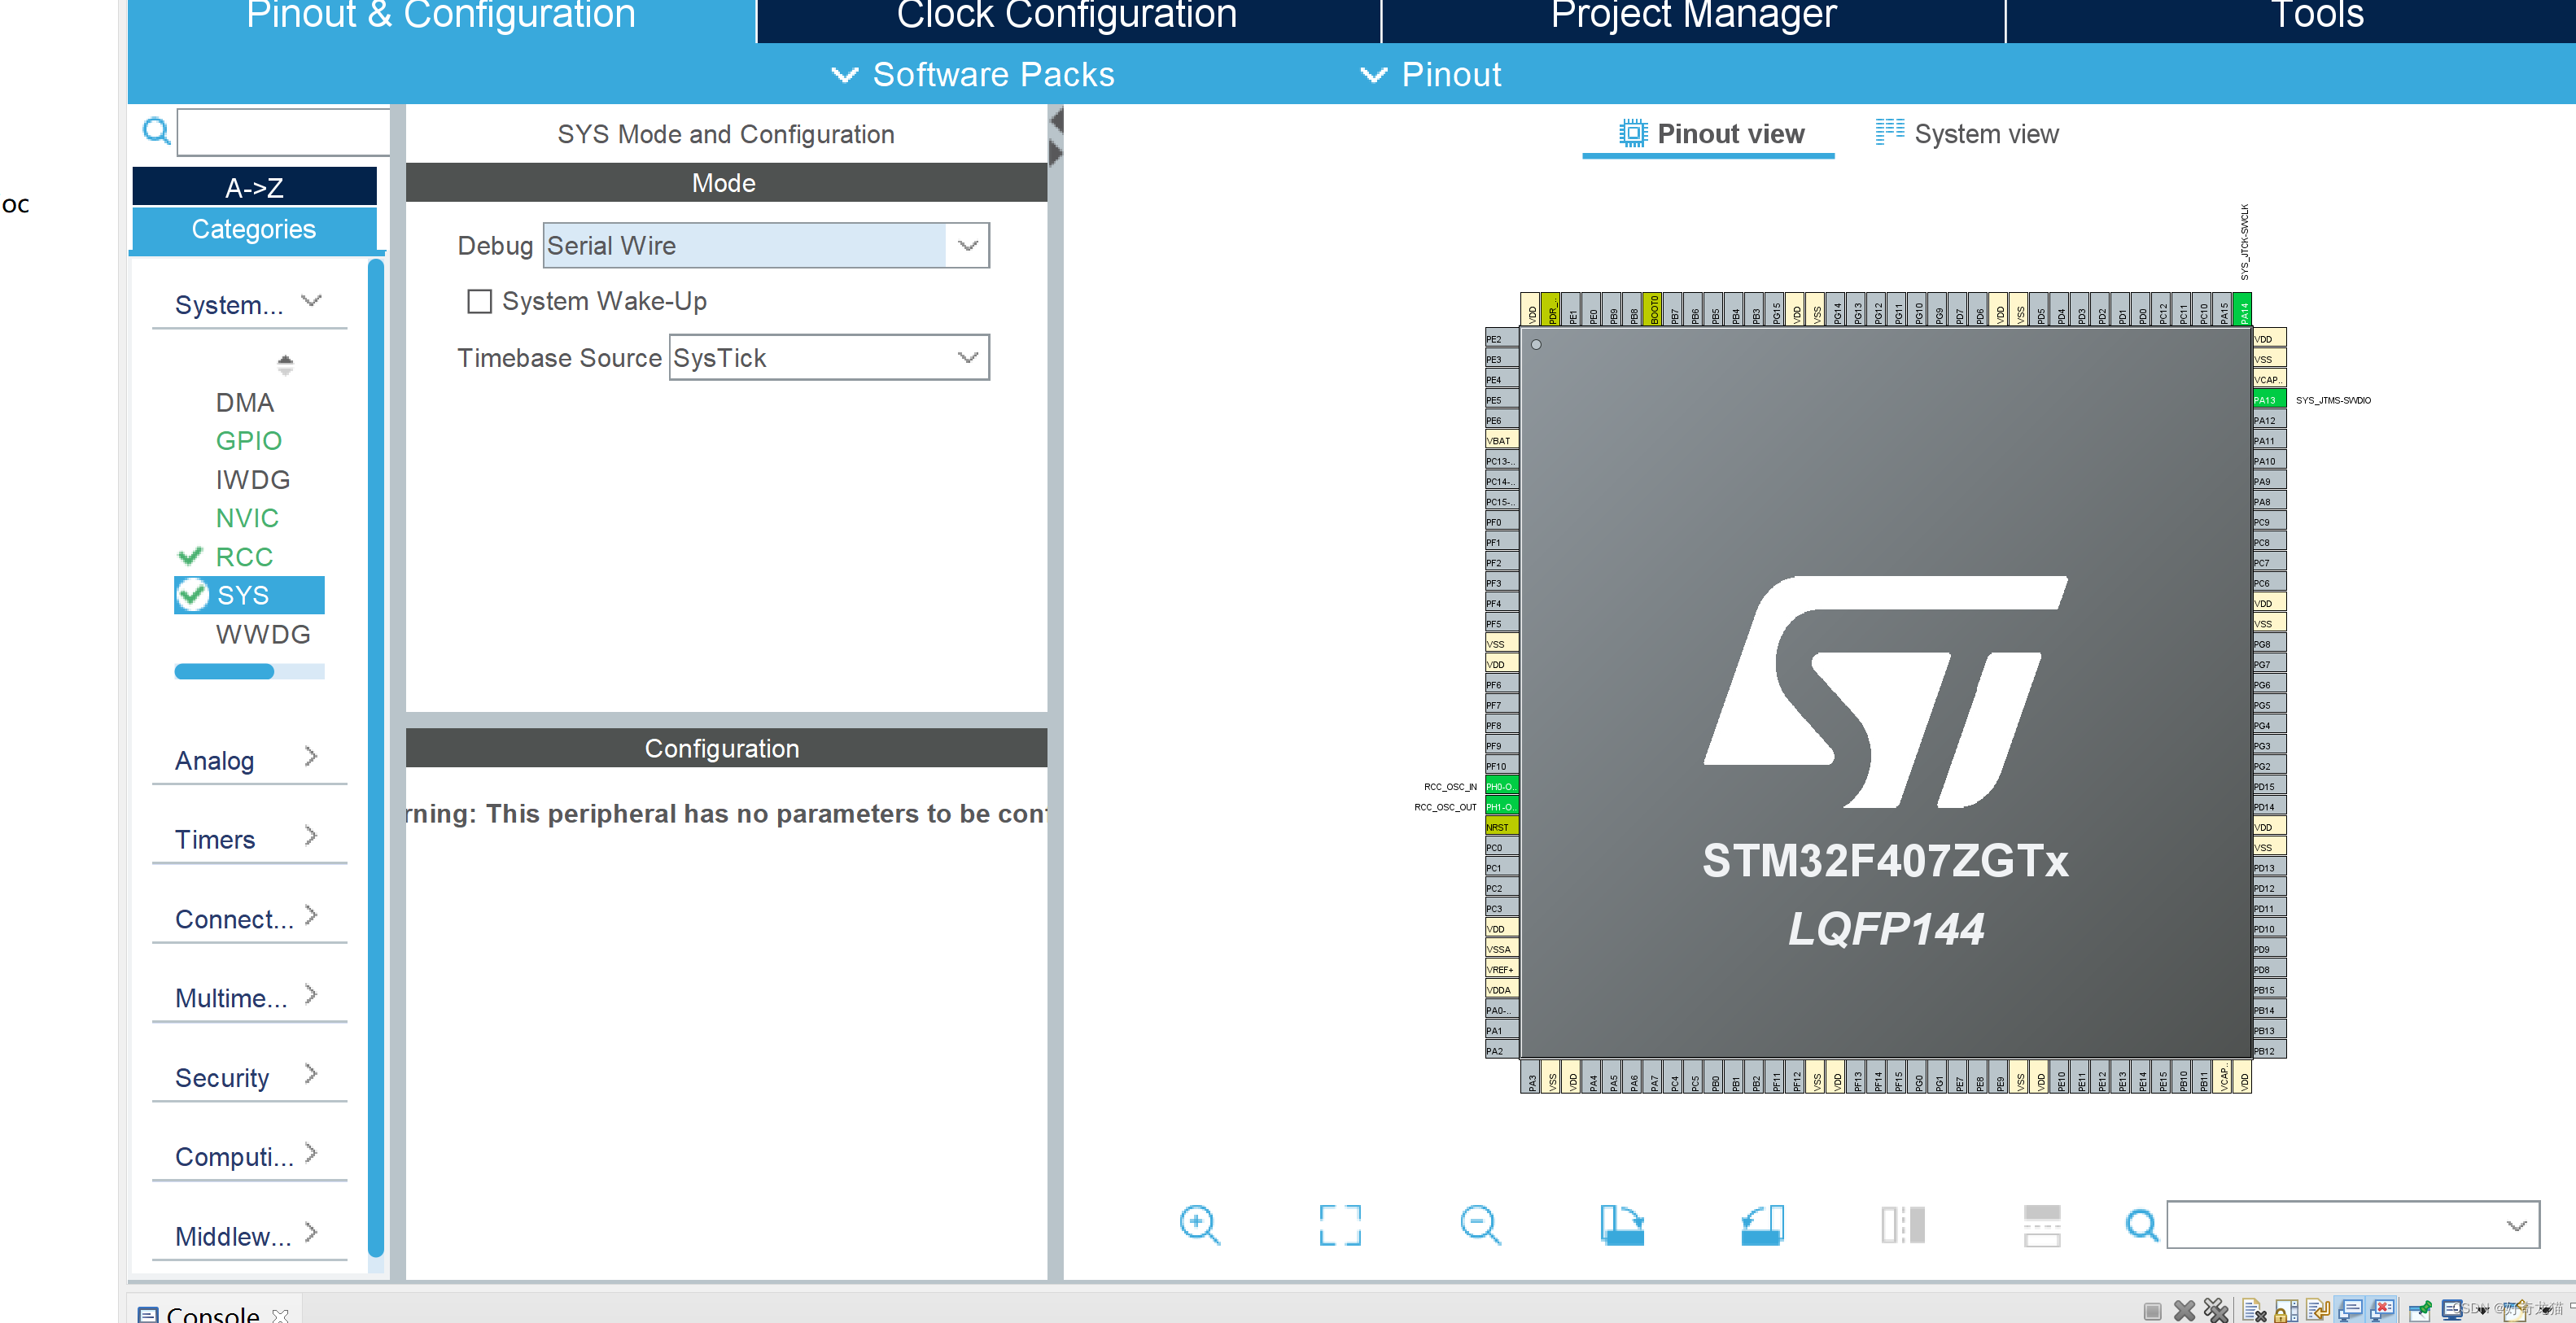Toggle show console on standard output icon

tap(2351, 1310)
